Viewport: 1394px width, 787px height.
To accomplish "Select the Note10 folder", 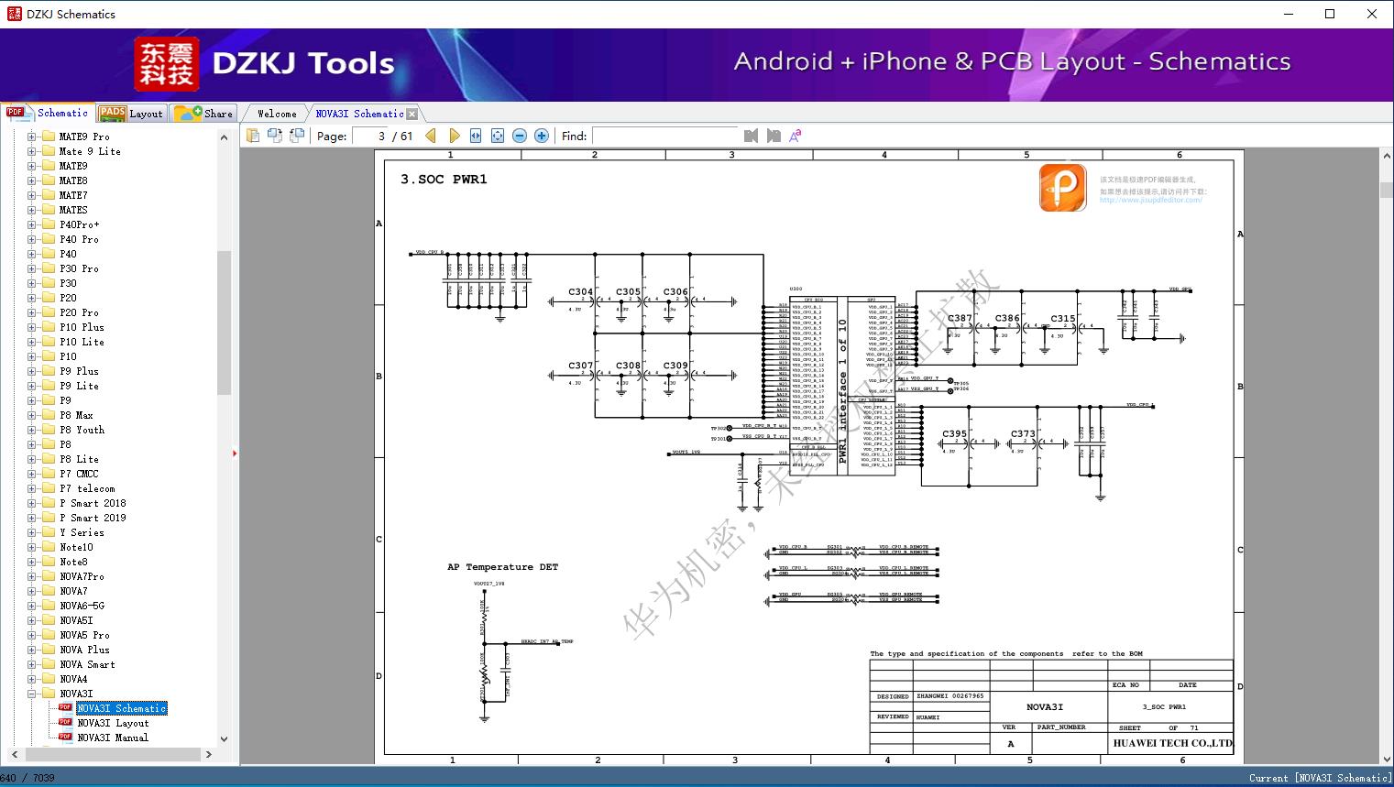I will 76,547.
